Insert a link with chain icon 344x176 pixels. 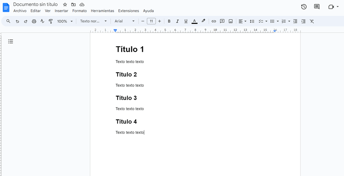tap(214, 21)
